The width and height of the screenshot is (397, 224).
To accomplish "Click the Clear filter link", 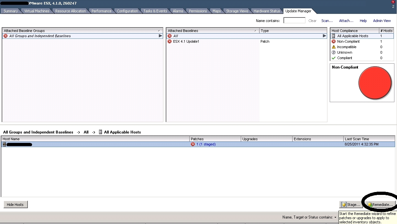I will (312, 21).
